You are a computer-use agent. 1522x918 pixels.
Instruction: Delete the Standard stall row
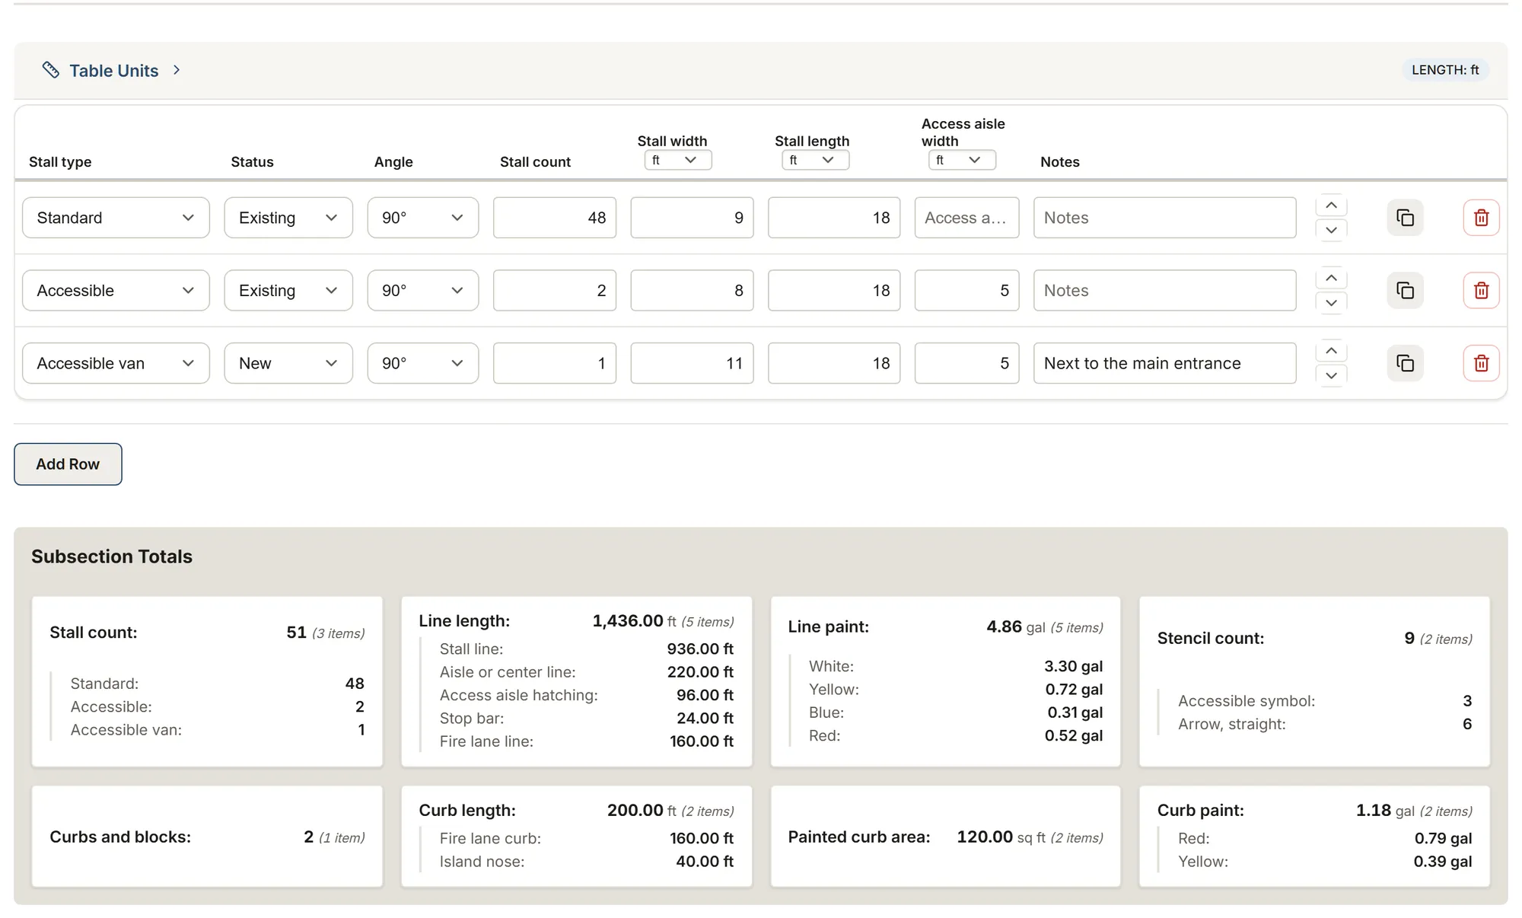click(x=1481, y=218)
